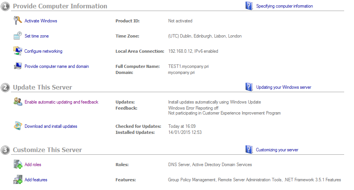This screenshot has height=190, width=354.
Task: Click help book icon for Updating your Windows server
Action: pyautogui.click(x=249, y=87)
